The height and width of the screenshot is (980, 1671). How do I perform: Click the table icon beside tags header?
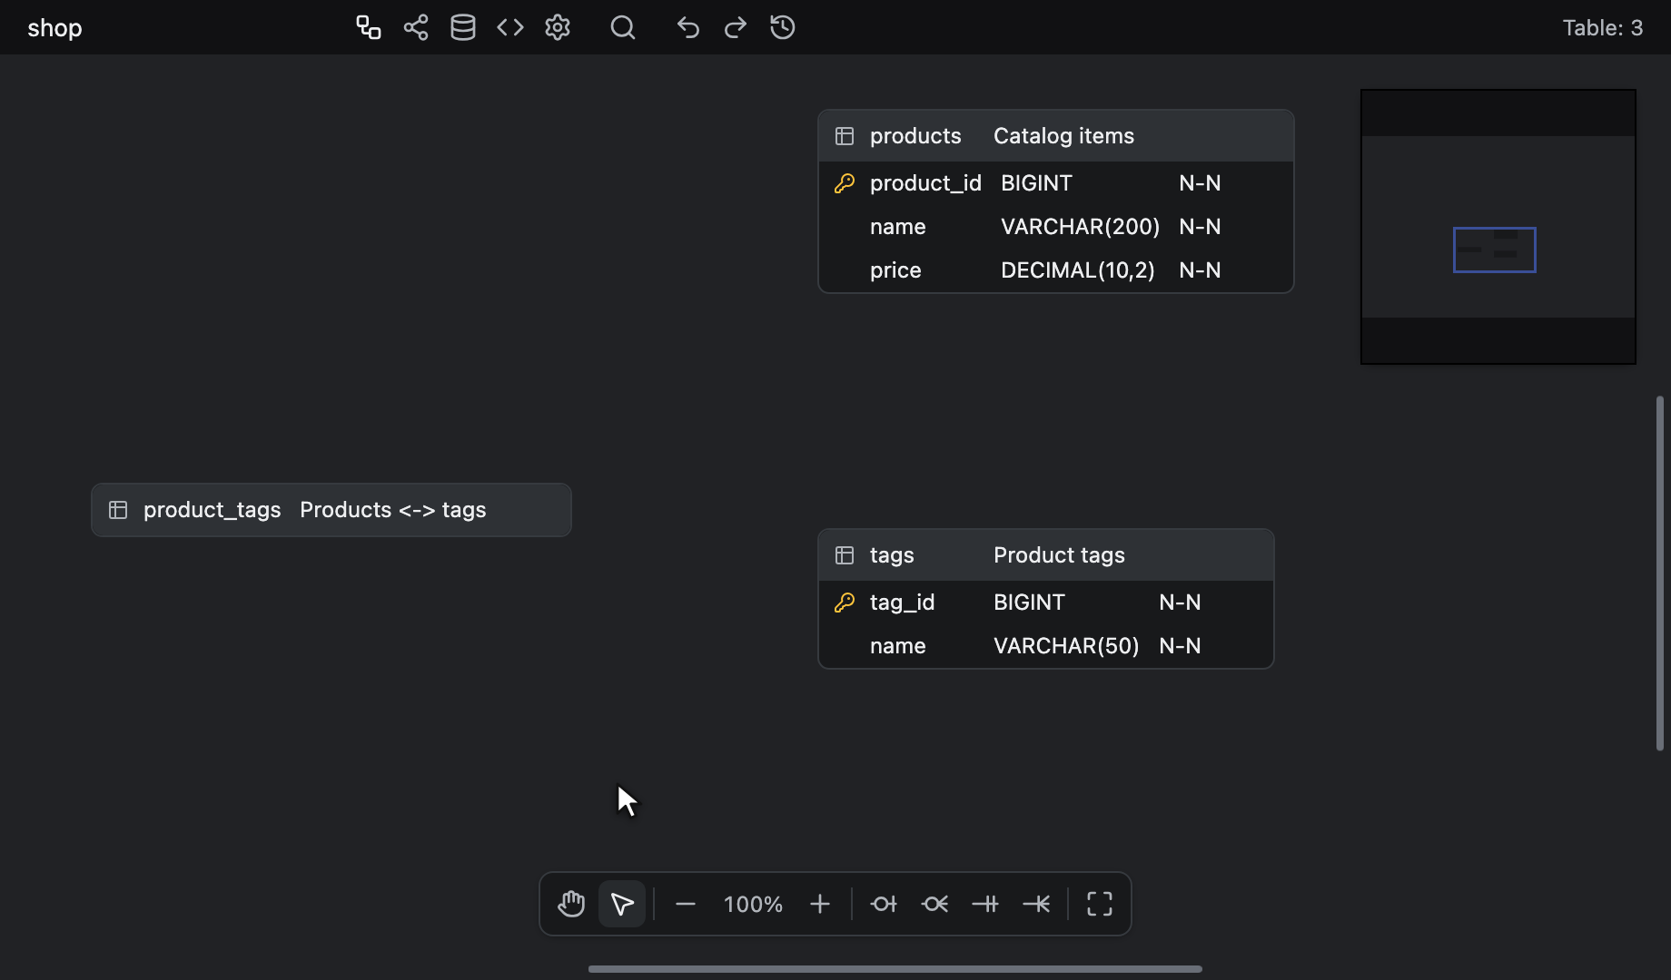pyautogui.click(x=845, y=555)
